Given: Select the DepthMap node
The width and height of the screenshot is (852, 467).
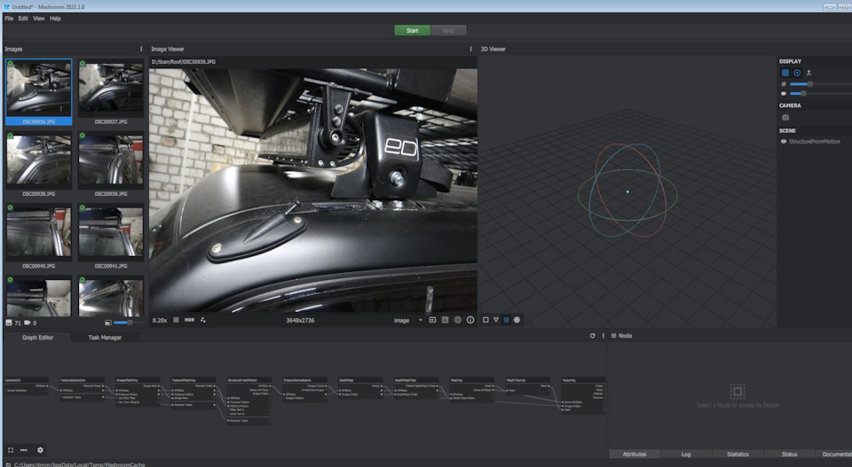Looking at the screenshot, I should [x=361, y=388].
